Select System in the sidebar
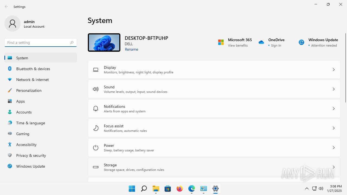The width and height of the screenshot is (347, 195). click(41, 58)
